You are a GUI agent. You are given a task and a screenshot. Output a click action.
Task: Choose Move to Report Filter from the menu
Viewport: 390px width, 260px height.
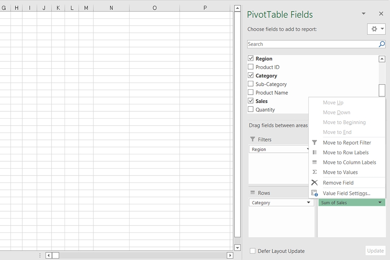pyautogui.click(x=347, y=143)
